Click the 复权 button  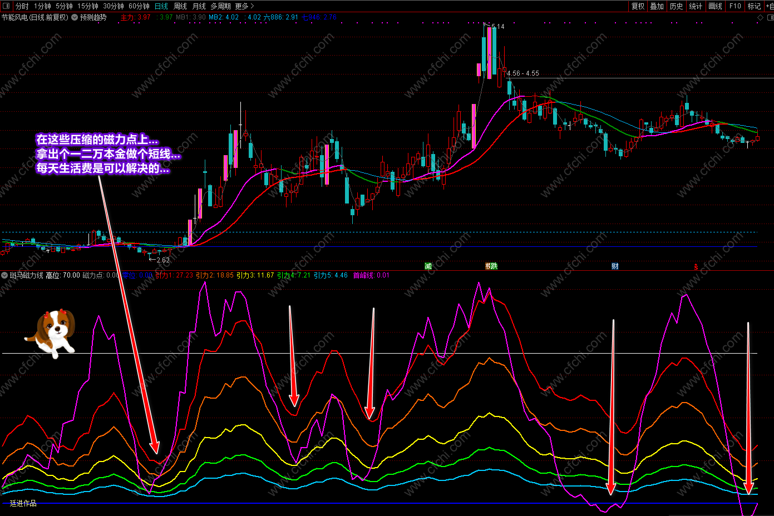coord(638,6)
